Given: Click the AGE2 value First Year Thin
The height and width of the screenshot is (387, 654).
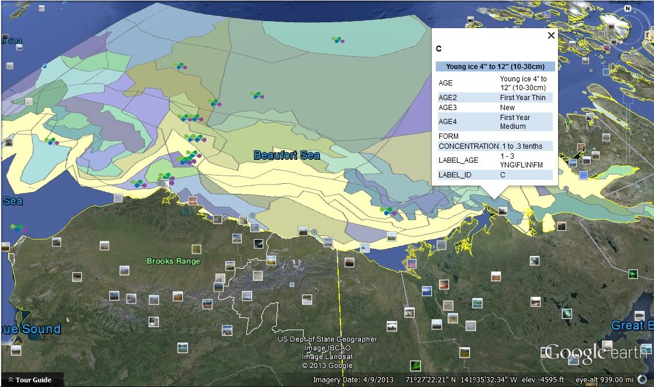Looking at the screenshot, I should (x=522, y=97).
